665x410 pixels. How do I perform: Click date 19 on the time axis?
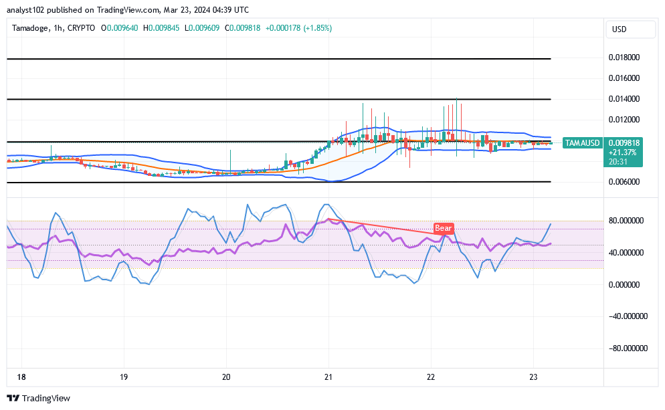tap(123, 377)
